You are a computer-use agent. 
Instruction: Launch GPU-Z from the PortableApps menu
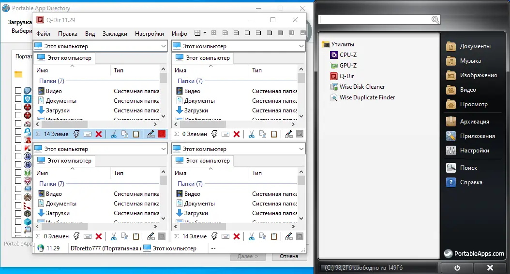coord(348,66)
